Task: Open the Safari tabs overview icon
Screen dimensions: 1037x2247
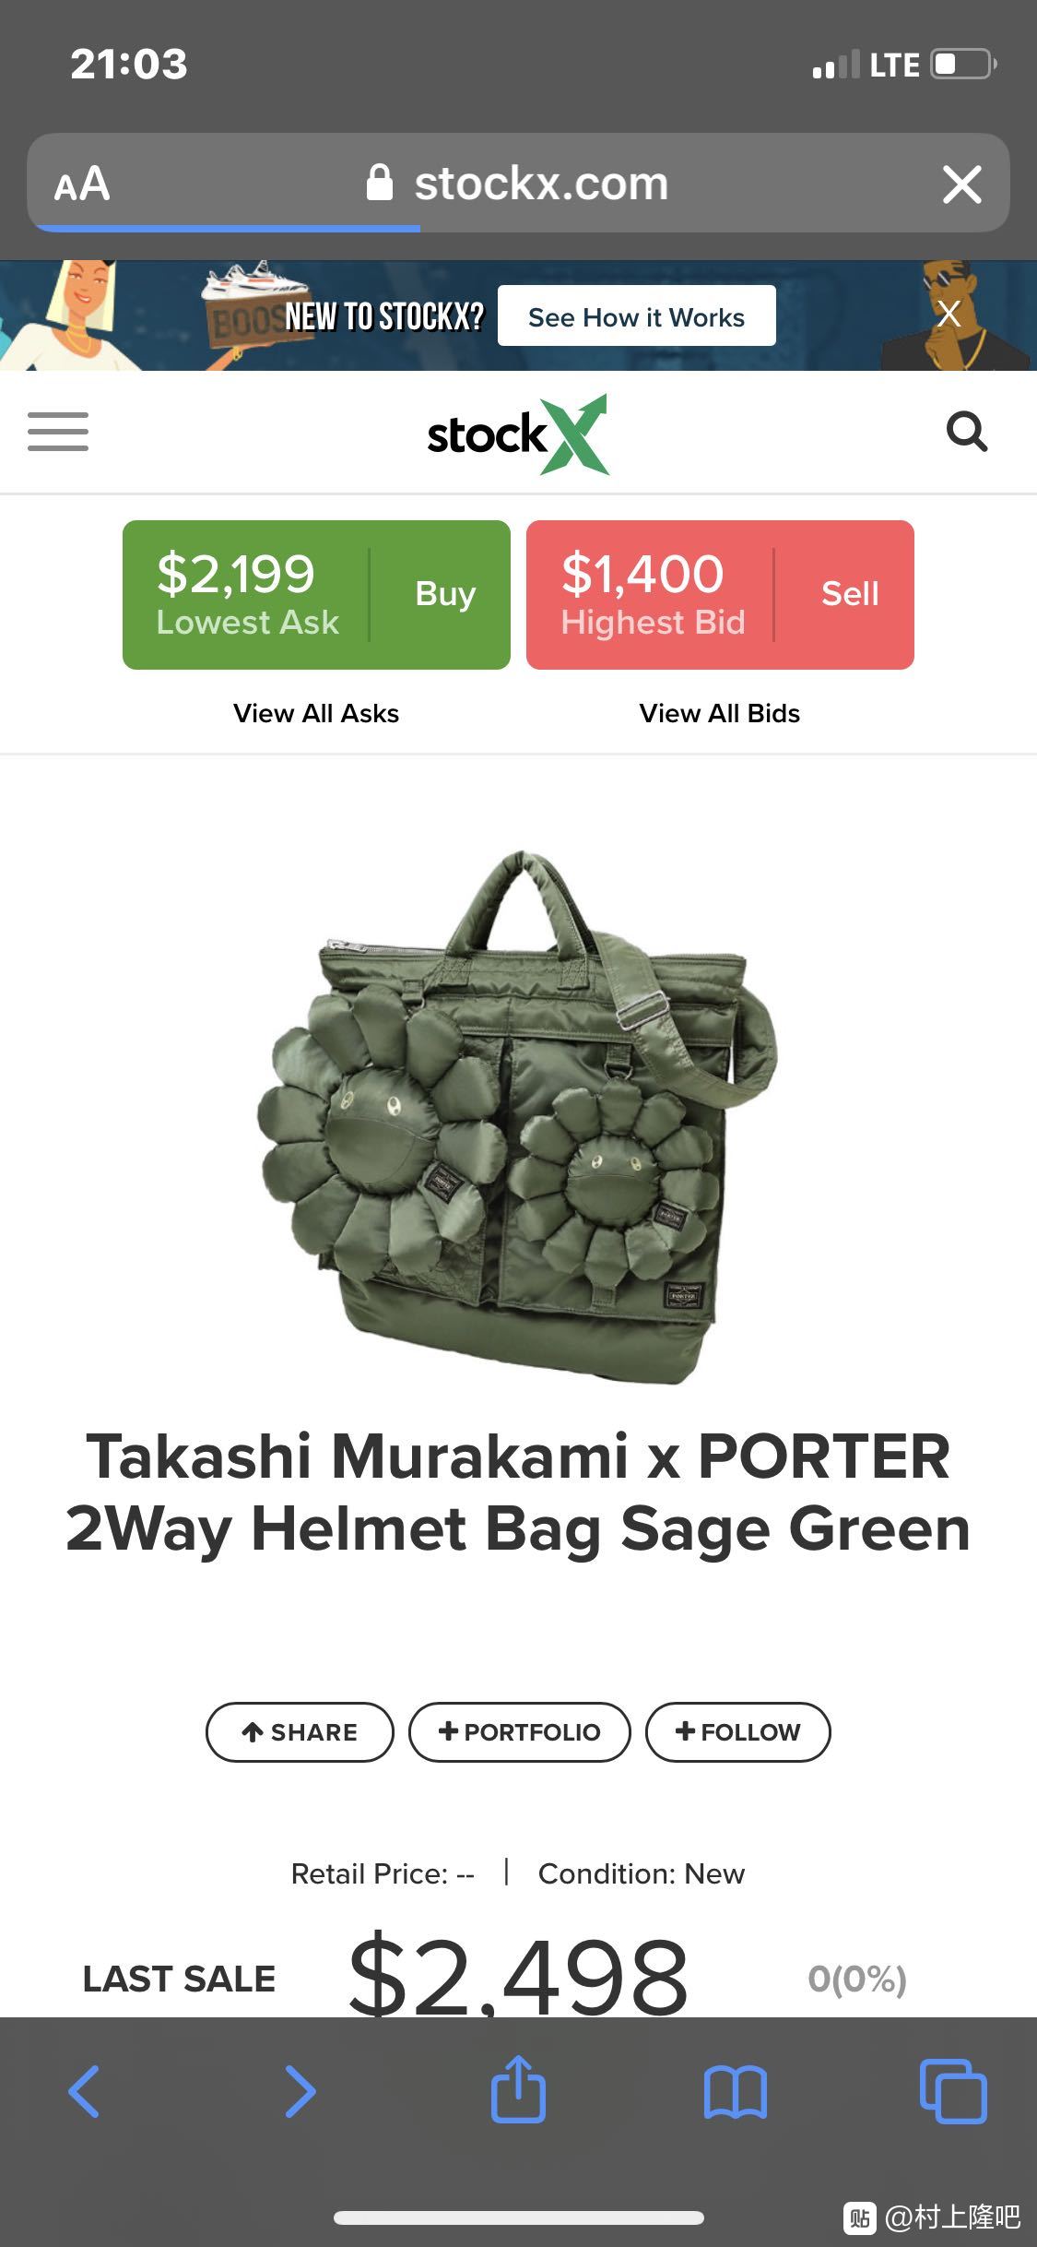Action: point(953,2091)
